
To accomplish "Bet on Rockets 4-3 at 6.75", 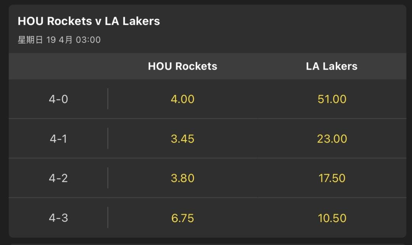I will (x=182, y=218).
